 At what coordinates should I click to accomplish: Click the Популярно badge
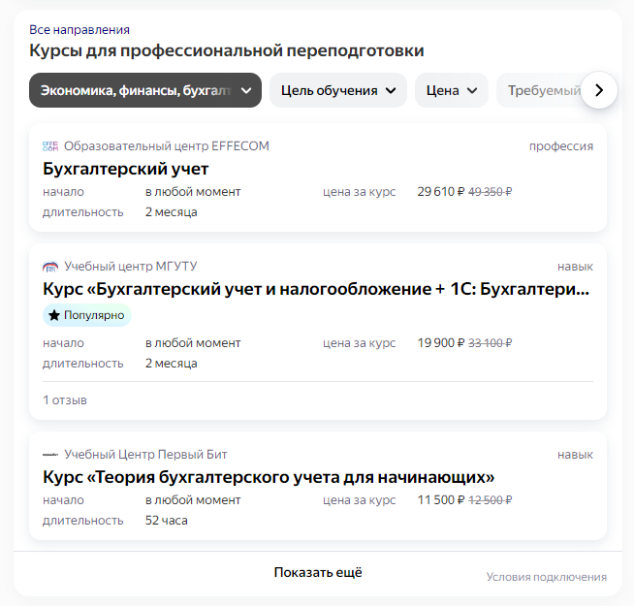(86, 315)
